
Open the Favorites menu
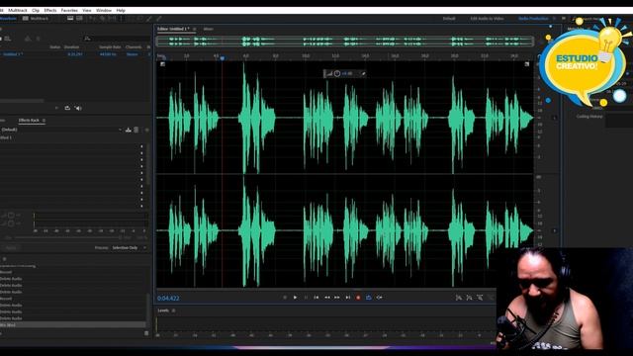point(69,10)
